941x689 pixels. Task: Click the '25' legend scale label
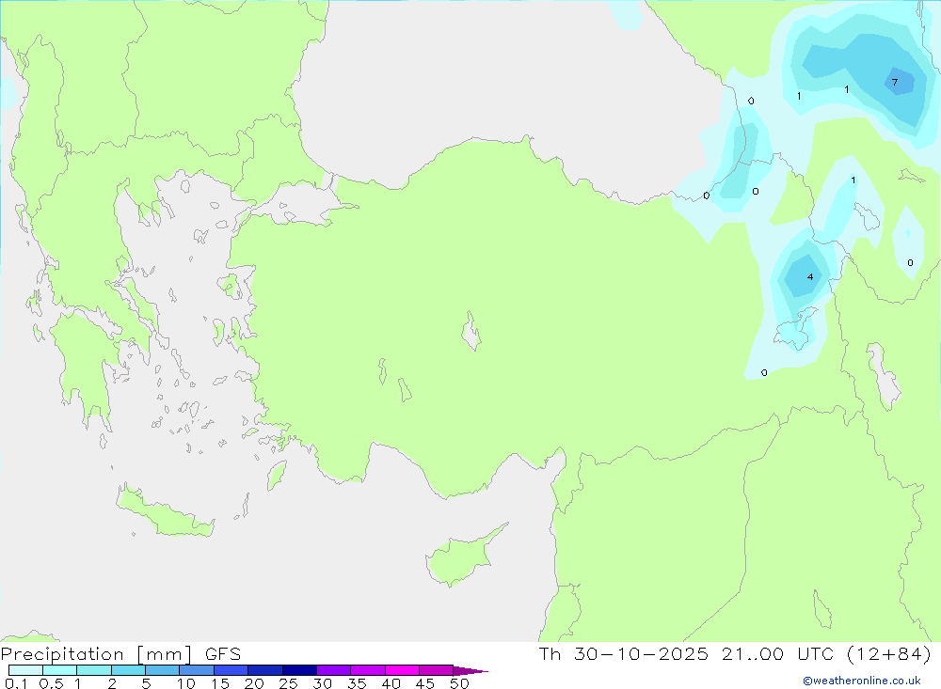click(289, 683)
